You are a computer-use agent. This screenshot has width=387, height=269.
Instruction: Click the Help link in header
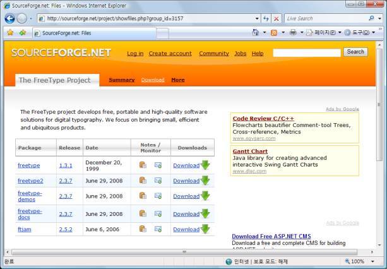click(258, 54)
